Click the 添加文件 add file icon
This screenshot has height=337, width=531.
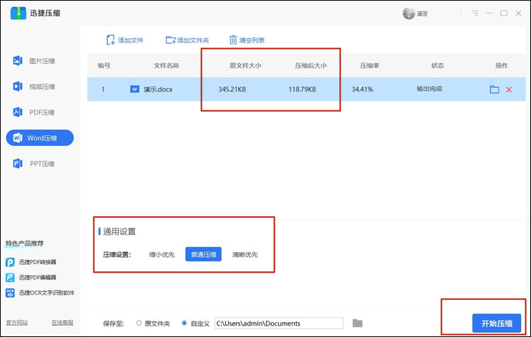(110, 40)
